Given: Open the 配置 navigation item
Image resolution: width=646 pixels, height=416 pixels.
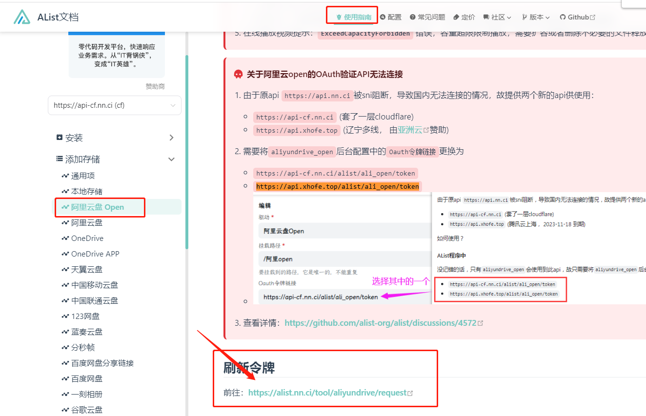Looking at the screenshot, I should tap(390, 17).
